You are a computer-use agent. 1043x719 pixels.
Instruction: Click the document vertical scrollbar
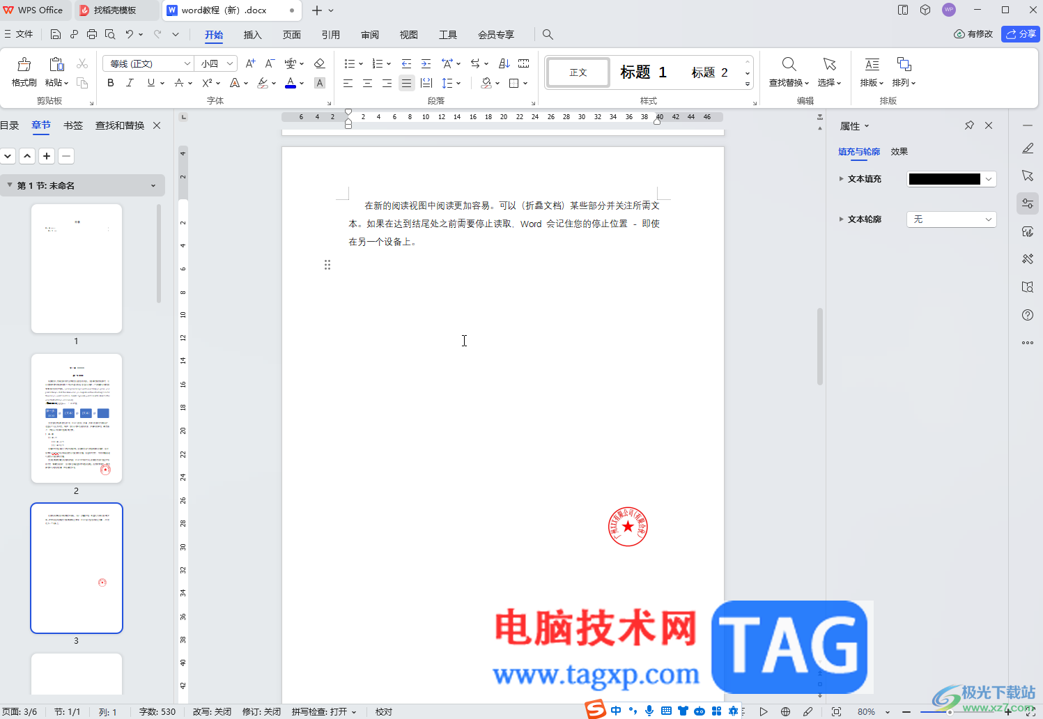[x=820, y=346]
